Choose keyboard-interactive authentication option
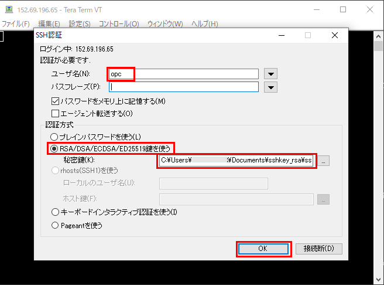 coord(56,212)
